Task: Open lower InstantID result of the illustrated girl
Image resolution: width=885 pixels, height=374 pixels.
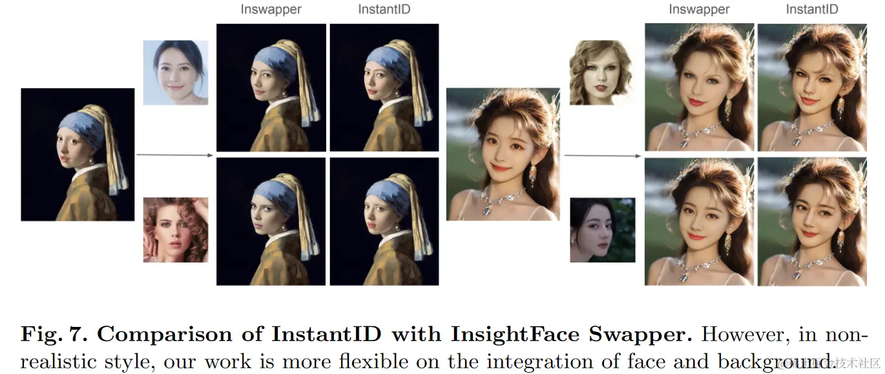Action: coord(812,221)
